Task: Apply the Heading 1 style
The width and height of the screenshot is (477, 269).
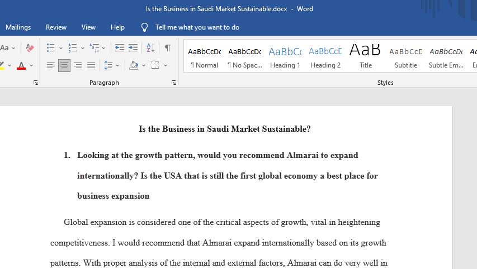Action: pyautogui.click(x=285, y=57)
